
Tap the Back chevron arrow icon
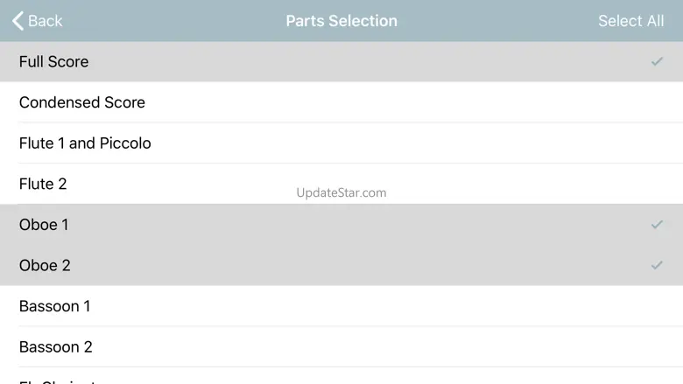pos(18,21)
